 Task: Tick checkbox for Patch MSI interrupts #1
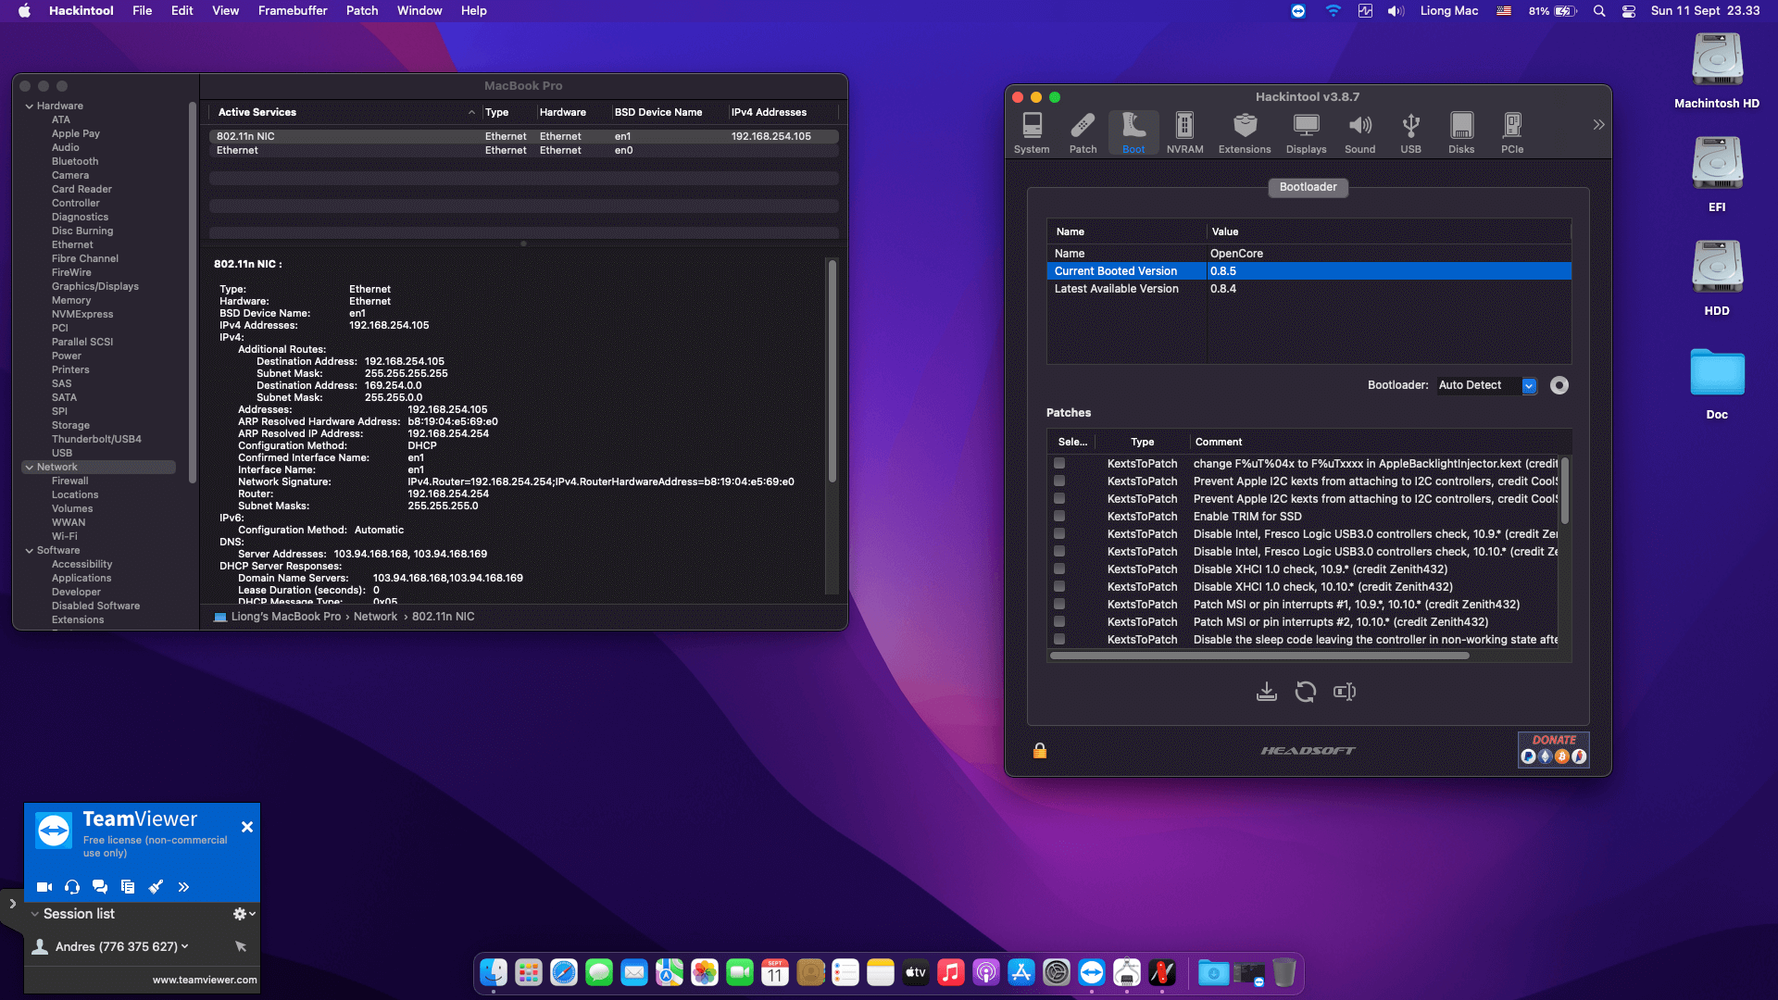pyautogui.click(x=1059, y=605)
